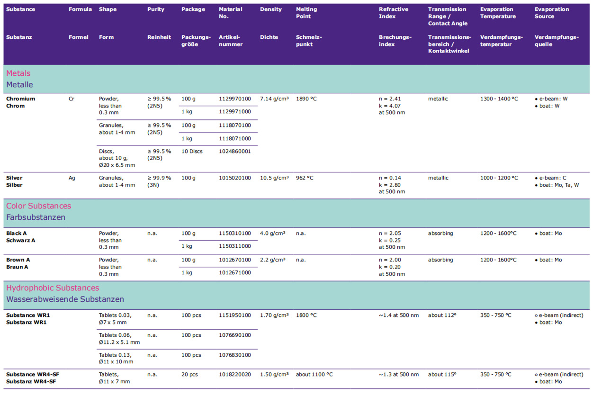Click the about 115° contact angle value
The image size is (592, 396).
[442, 375]
